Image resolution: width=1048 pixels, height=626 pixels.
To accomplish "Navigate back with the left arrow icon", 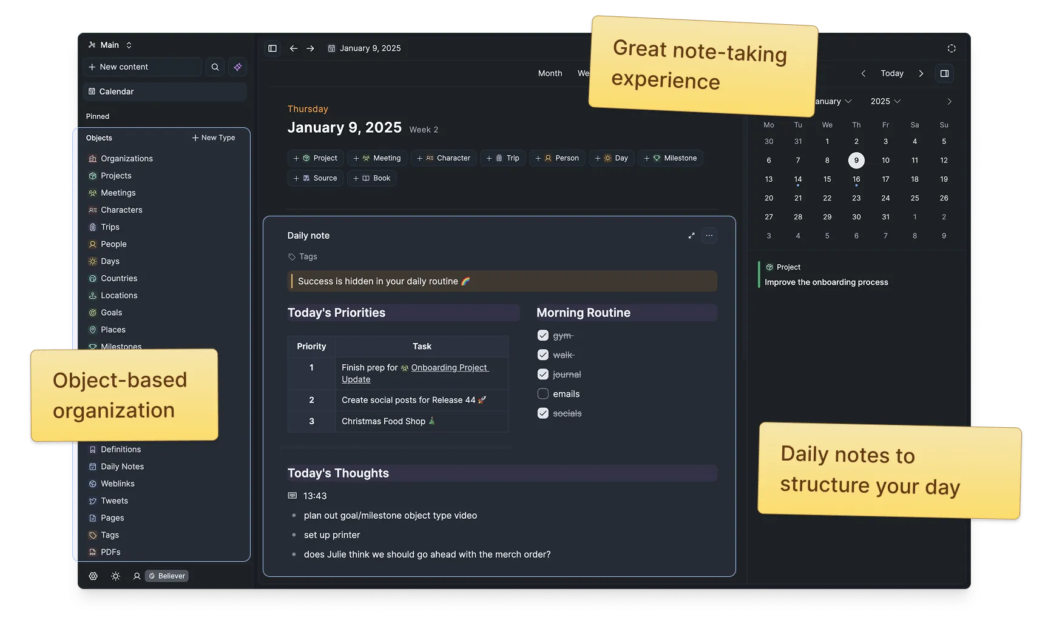I will click(x=294, y=48).
